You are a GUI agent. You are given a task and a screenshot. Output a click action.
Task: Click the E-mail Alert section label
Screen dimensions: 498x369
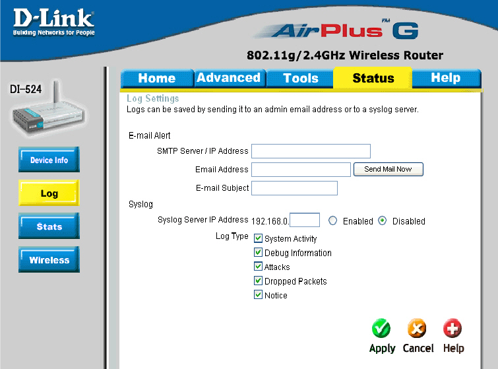[x=149, y=136]
